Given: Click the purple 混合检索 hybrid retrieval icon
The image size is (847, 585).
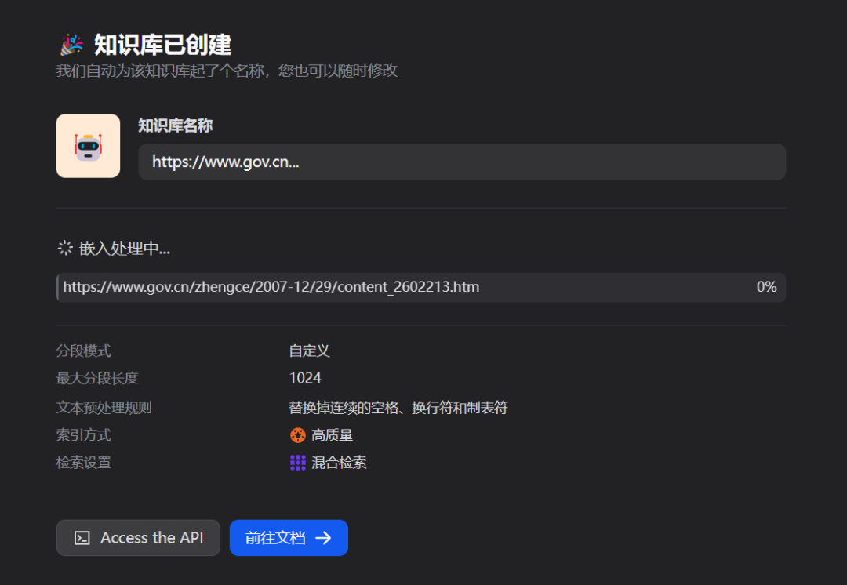Looking at the screenshot, I should tap(297, 462).
